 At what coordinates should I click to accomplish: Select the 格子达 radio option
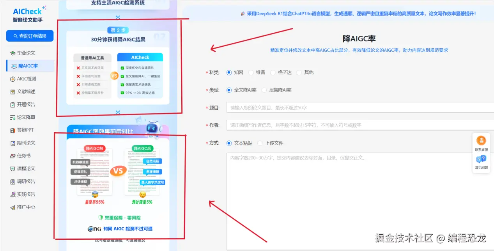coord(273,72)
